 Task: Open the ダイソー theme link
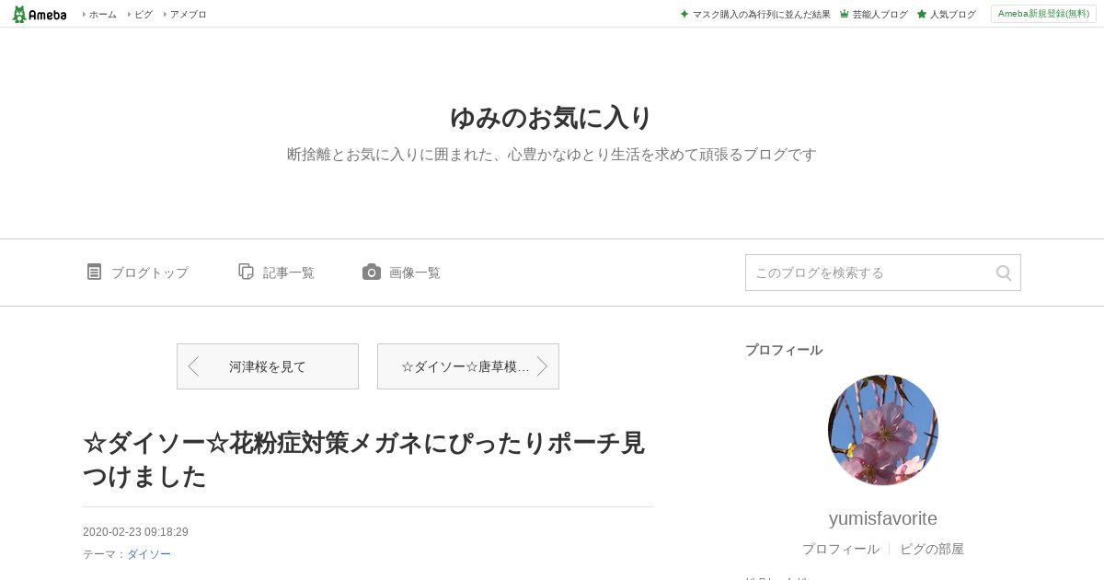coord(149,554)
